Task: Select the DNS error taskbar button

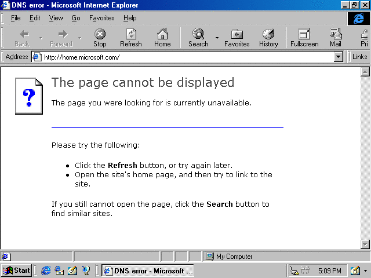Action: pos(148,270)
